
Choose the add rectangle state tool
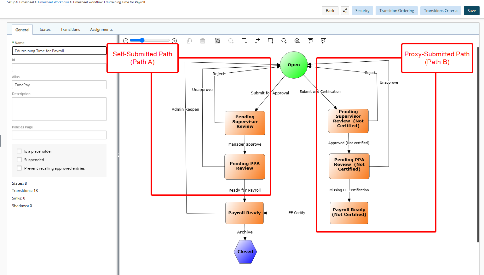click(x=244, y=41)
